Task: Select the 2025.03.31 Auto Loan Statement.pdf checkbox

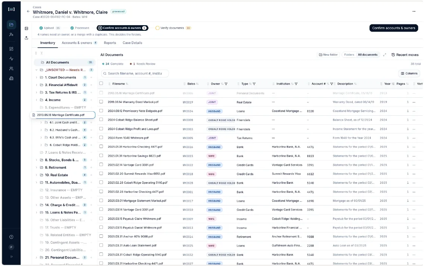Action: coord(101,245)
